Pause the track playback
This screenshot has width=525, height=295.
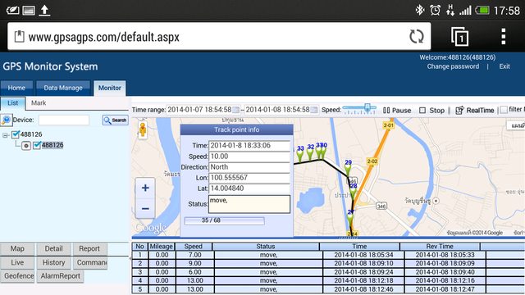point(397,111)
